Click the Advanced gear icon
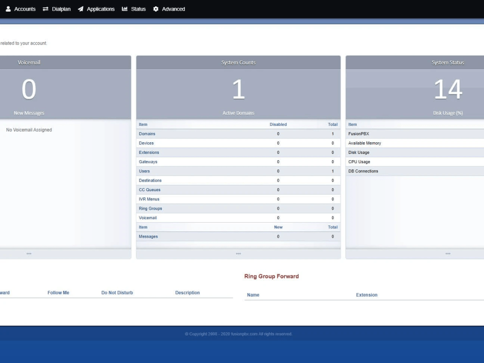 point(156,9)
